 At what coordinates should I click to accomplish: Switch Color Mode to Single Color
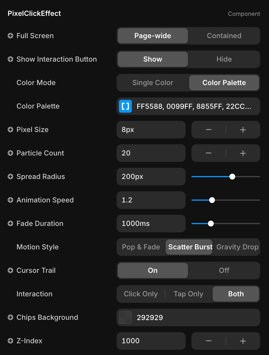[152, 83]
